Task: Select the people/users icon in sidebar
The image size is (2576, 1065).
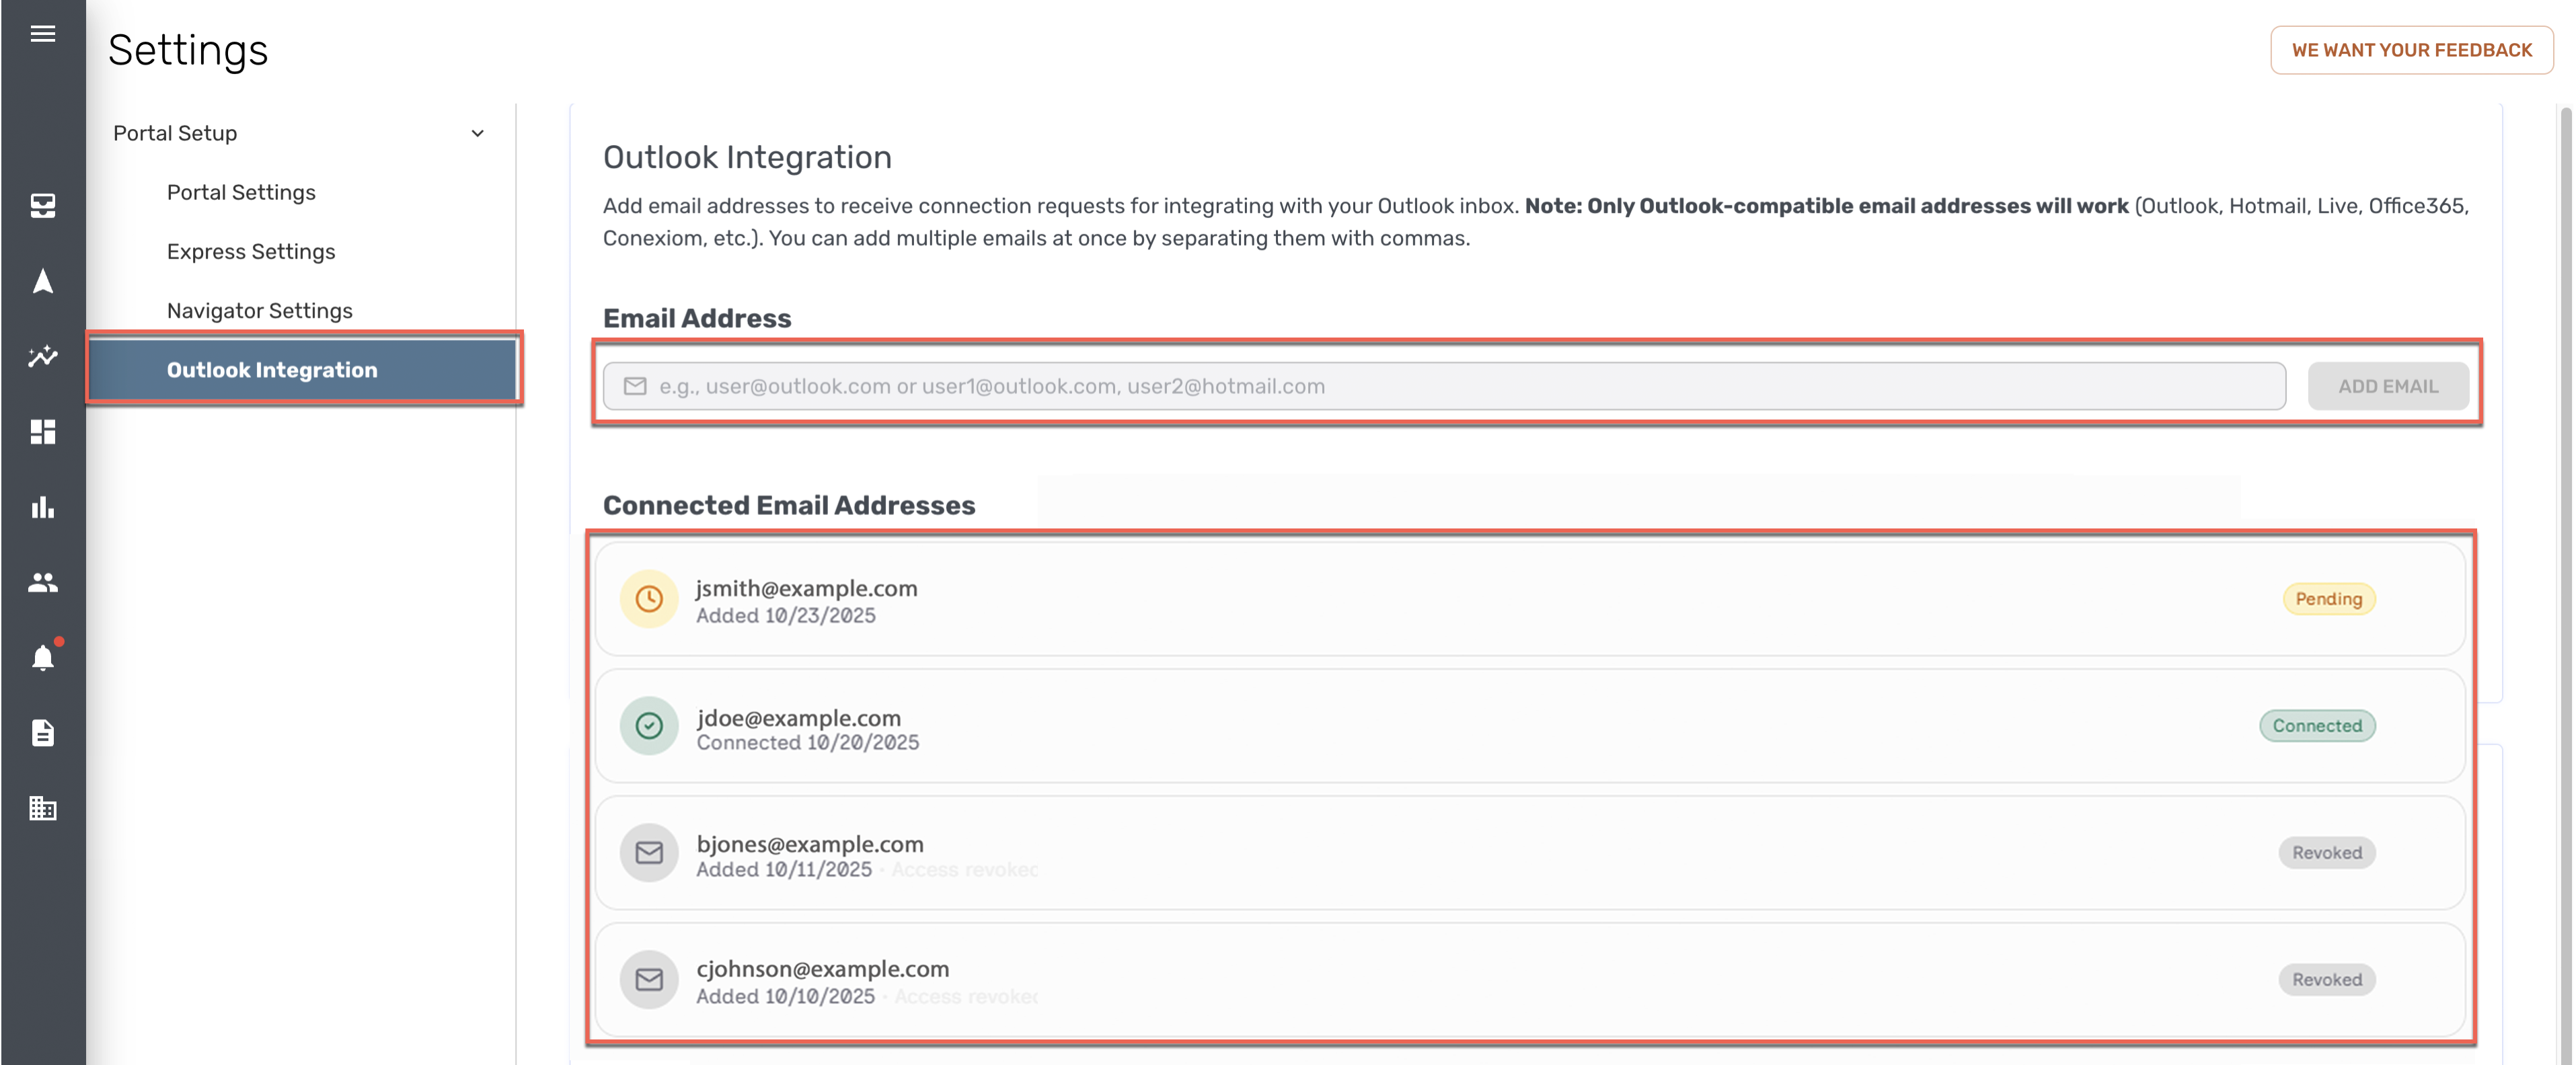Action: click(43, 583)
